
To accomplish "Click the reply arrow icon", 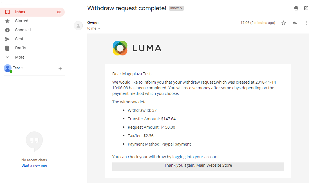I will tap(295, 23).
